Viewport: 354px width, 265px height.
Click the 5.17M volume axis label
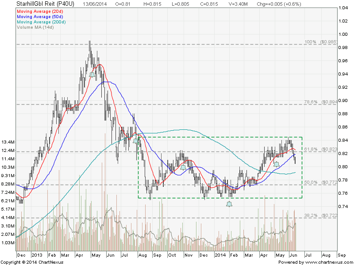8,209
